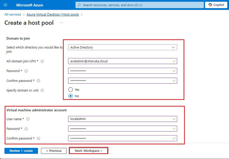The height and width of the screenshot is (159, 229).
Task: Select Yes for specify domain or unit
Action: click(x=70, y=89)
